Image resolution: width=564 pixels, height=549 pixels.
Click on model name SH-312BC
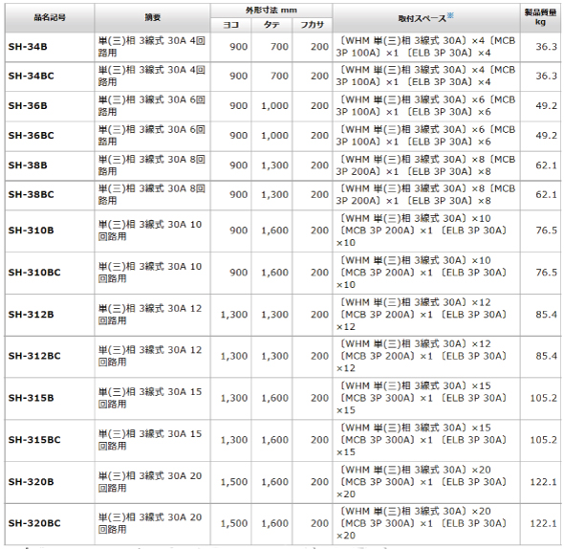pos(34,356)
